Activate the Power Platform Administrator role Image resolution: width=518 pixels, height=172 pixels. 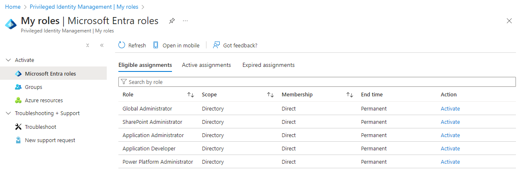click(x=450, y=162)
